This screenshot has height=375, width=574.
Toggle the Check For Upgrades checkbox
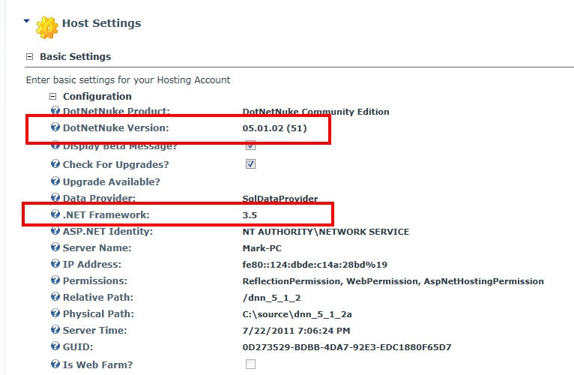tap(251, 163)
